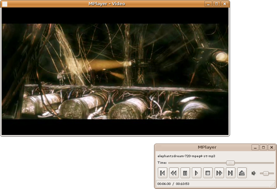Adjust the volume slider handle

[266, 173]
